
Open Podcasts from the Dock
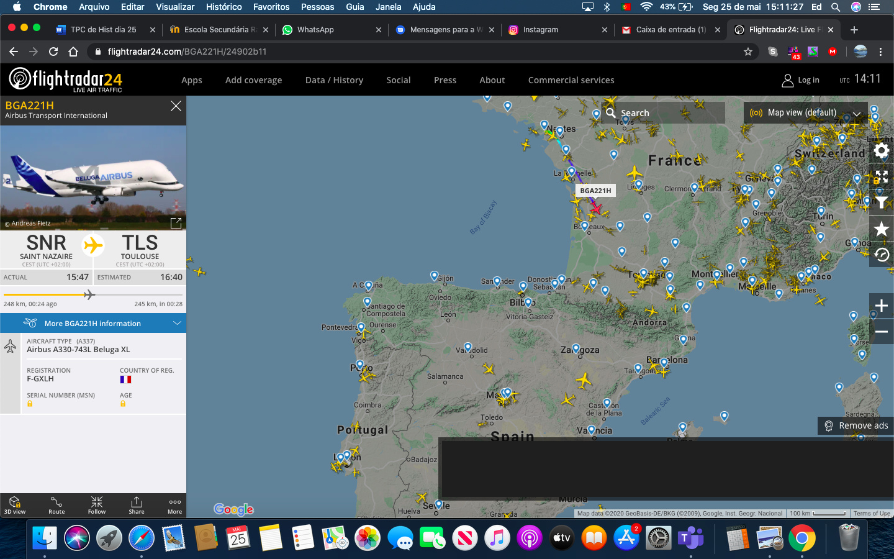pyautogui.click(x=529, y=538)
